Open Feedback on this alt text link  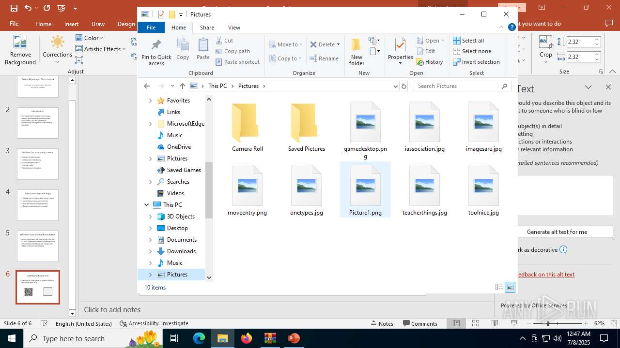[546, 274]
